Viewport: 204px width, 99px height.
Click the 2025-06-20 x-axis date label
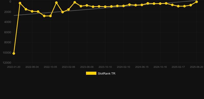click(197, 67)
